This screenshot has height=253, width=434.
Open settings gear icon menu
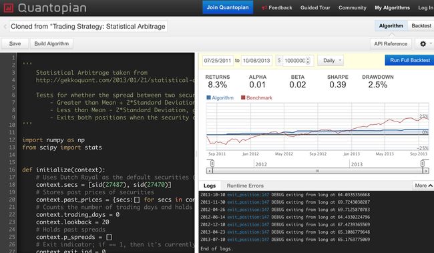coord(423,44)
